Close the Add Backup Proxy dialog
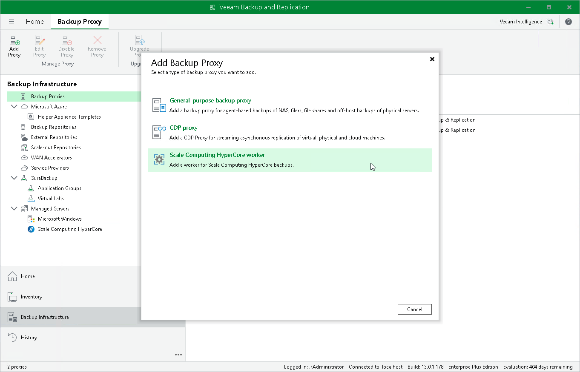The width and height of the screenshot is (580, 372). point(432,59)
